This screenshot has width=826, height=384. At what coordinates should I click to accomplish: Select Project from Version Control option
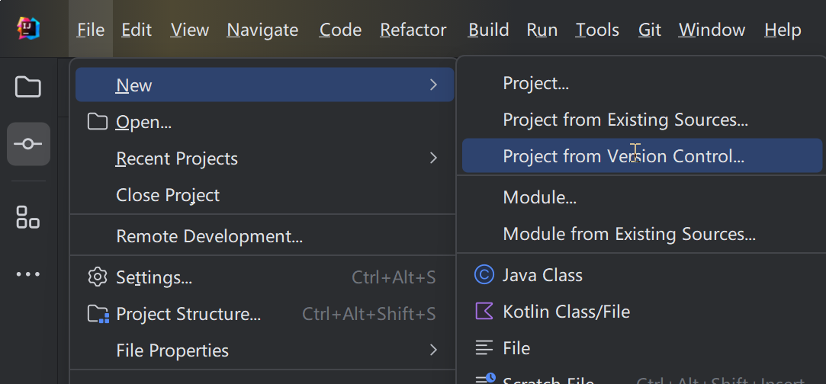click(623, 157)
